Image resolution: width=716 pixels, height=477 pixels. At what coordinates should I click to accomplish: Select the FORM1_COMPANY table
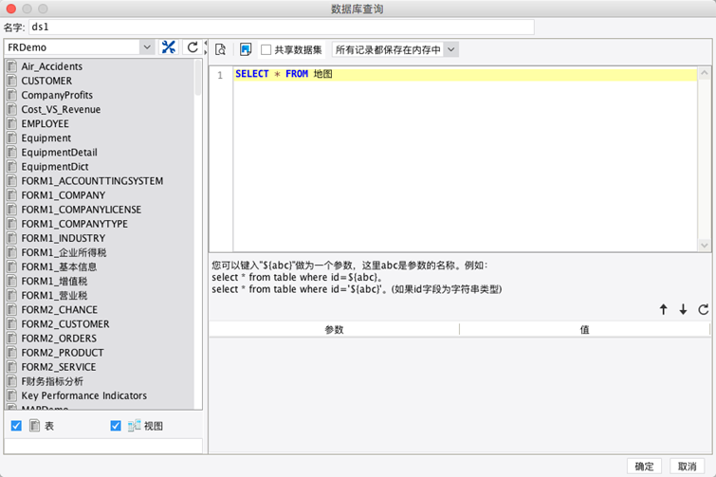(x=64, y=195)
